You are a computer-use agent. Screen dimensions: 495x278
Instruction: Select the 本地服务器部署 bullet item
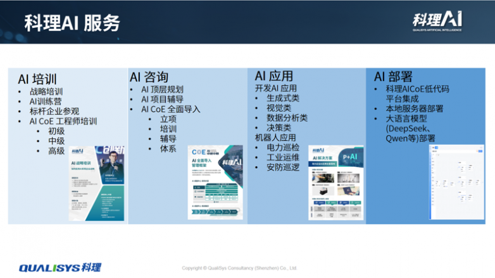coord(418,108)
